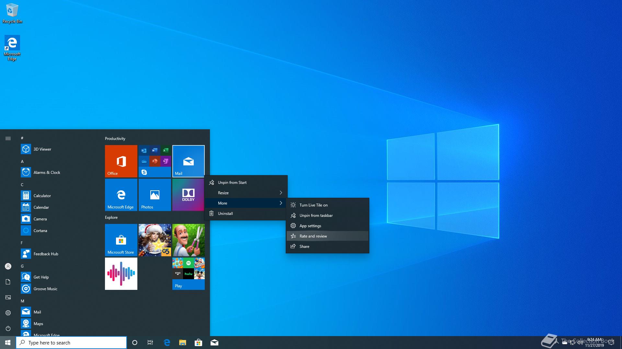Click the # section header

(x=22, y=138)
